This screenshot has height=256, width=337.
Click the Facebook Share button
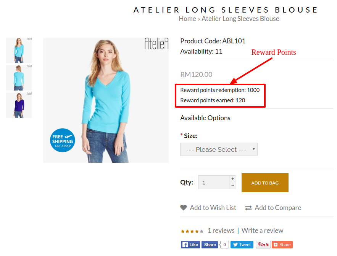point(210,245)
